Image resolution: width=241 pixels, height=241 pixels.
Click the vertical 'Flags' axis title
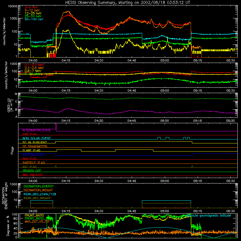tap(12, 150)
